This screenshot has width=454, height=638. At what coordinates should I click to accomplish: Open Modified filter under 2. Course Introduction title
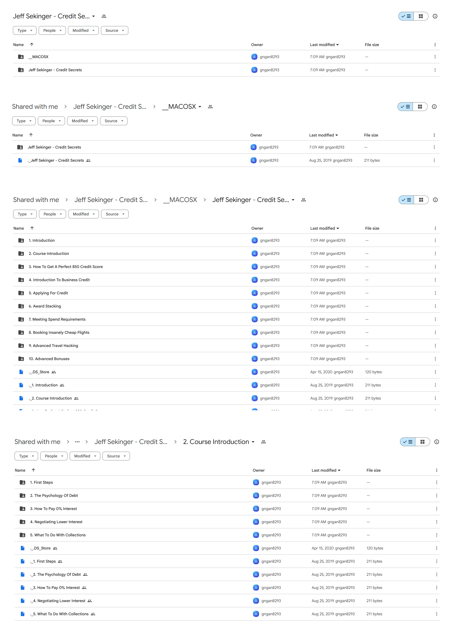tap(85, 456)
